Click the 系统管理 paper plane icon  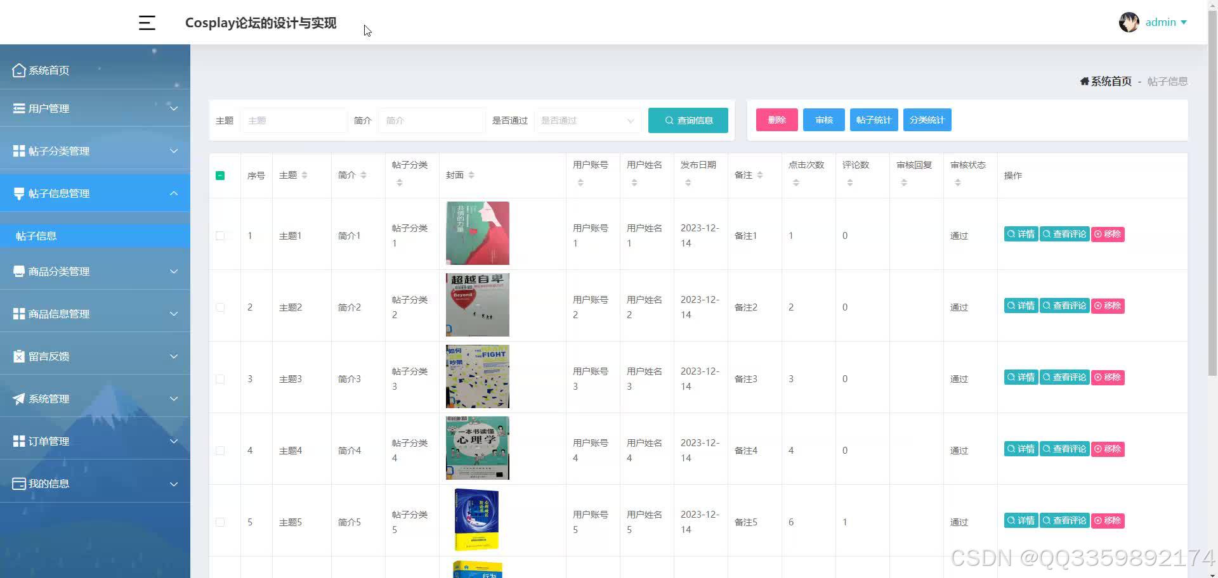click(19, 399)
